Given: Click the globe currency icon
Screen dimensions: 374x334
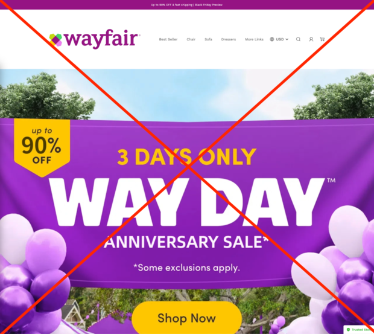Looking at the screenshot, I should click(272, 39).
